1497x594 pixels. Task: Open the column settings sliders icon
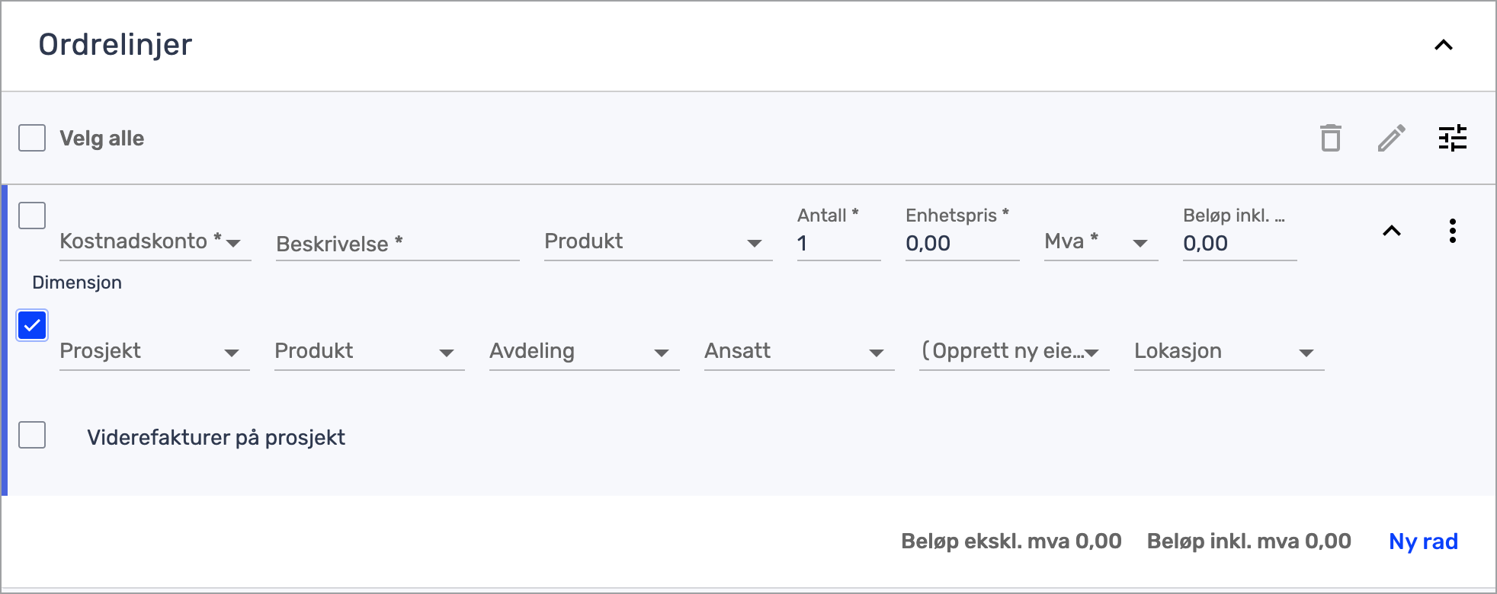pyautogui.click(x=1452, y=139)
